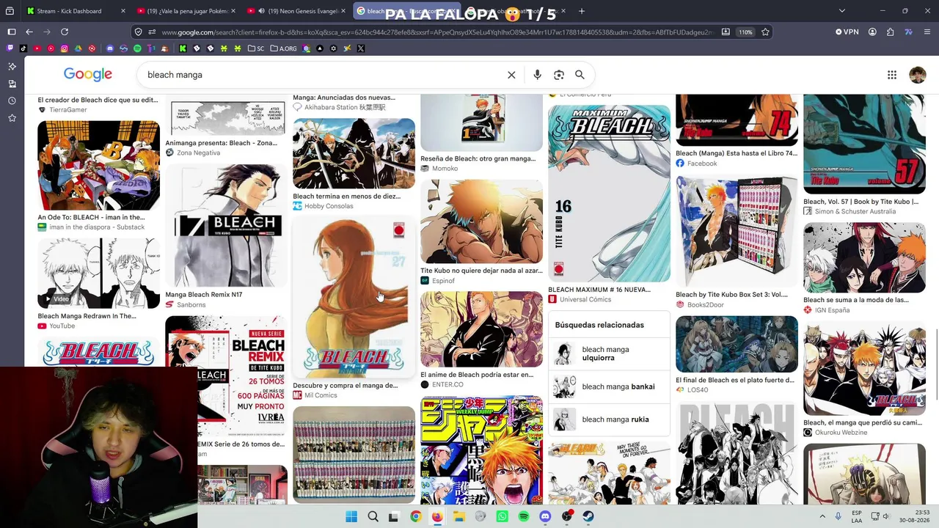Open 'El anime de Bleach podría estar en' link

pos(477,375)
